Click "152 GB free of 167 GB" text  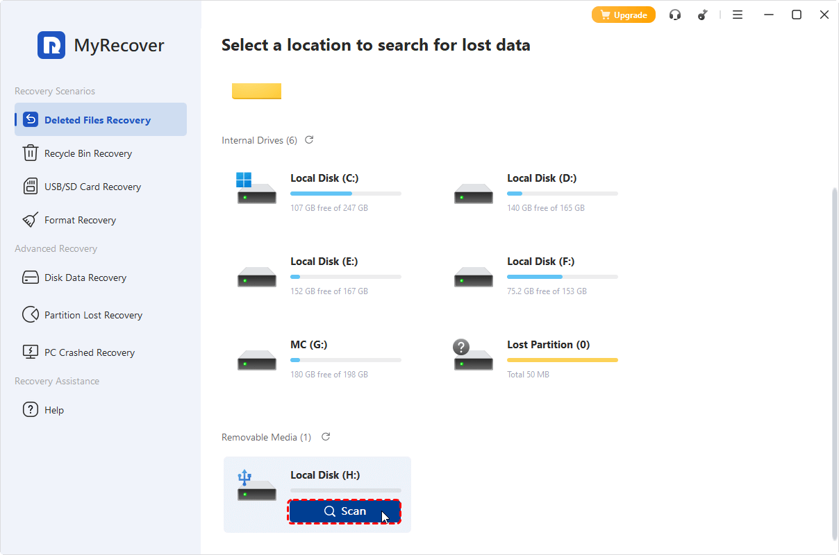pos(329,291)
